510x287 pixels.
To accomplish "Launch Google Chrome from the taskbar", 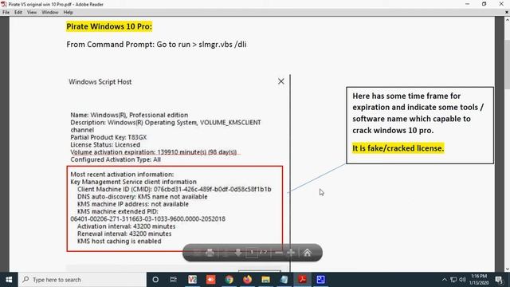I will [229, 280].
